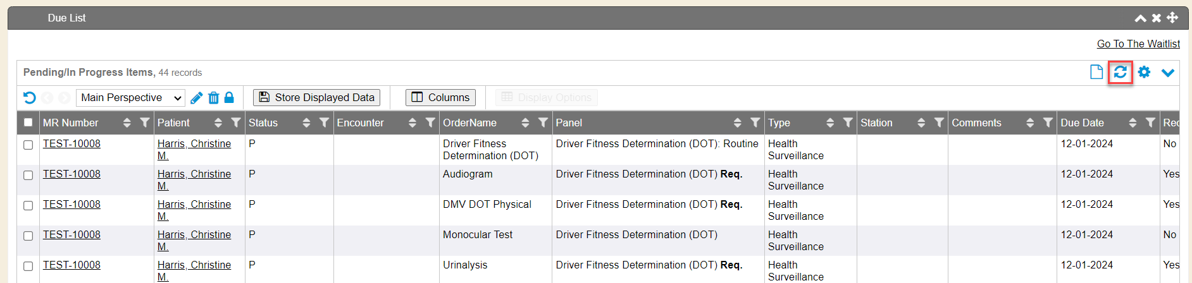Click the blue padlock icon
Screen dimensions: 1192x283
[229, 98]
